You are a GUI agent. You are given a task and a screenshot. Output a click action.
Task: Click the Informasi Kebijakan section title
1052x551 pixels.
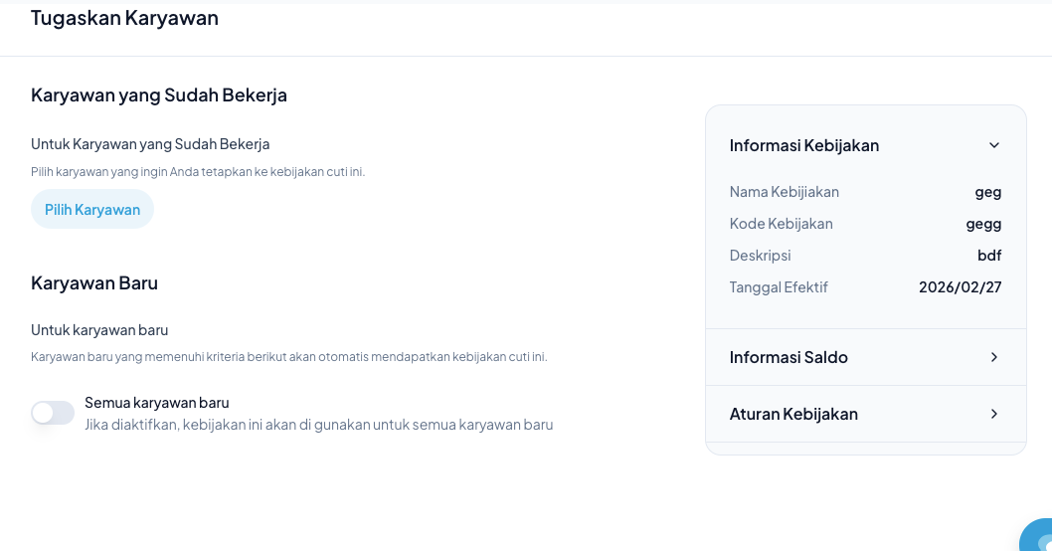click(x=803, y=145)
